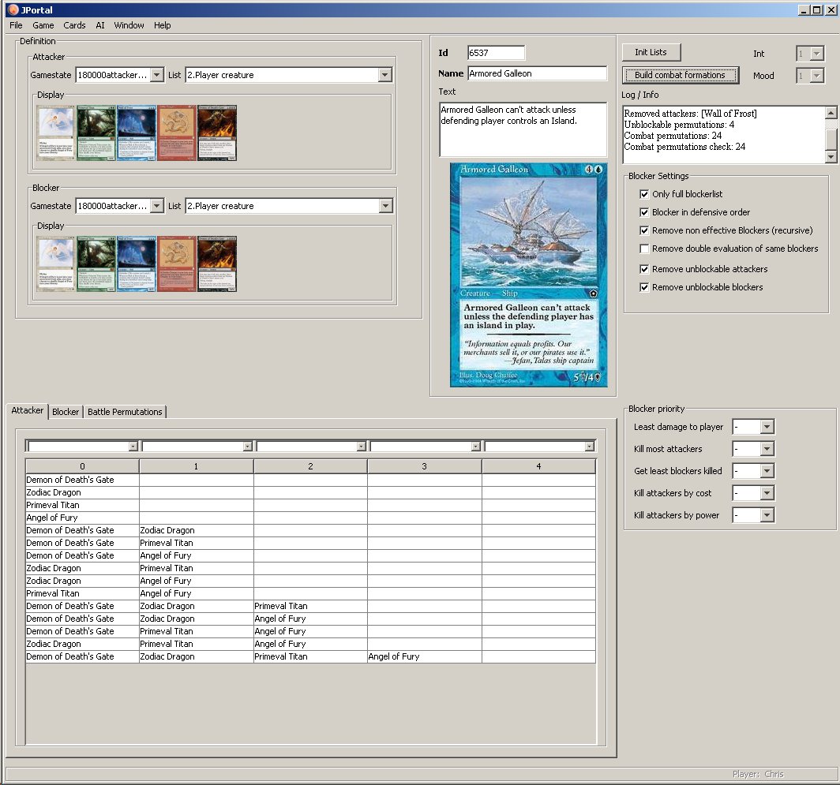
Task: Switch to the Attacker tab
Action: point(28,410)
